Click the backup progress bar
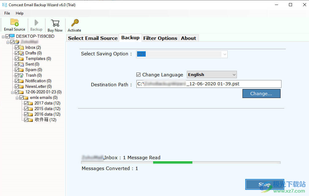Image resolution: width=309 pixels, height=196 pixels. click(181, 163)
